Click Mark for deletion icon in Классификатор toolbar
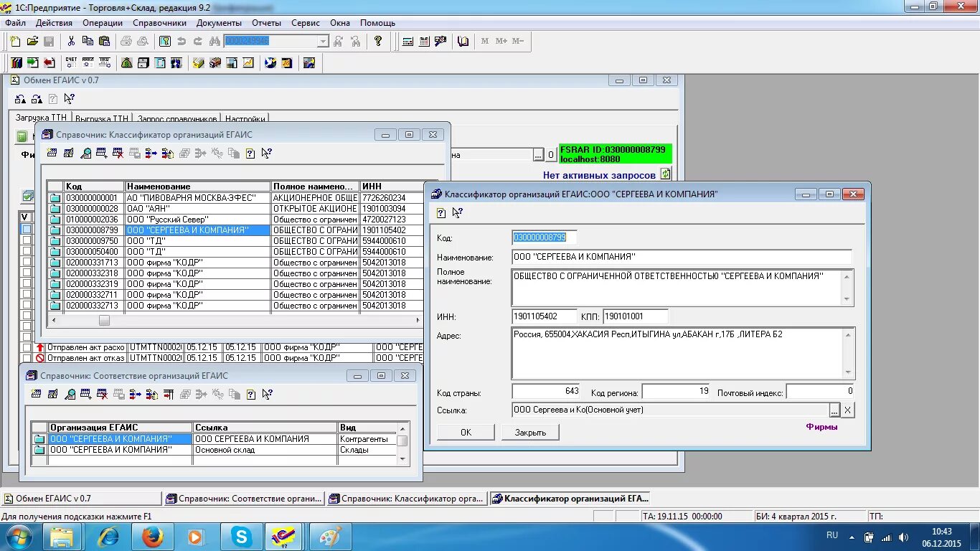The width and height of the screenshot is (980, 551). tap(118, 153)
